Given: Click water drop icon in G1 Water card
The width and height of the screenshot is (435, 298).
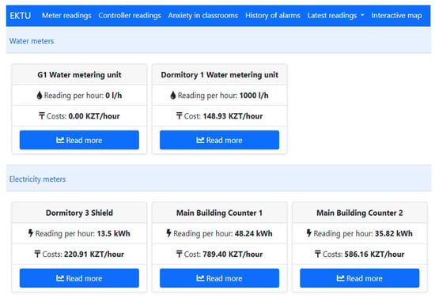Looking at the screenshot, I should pyautogui.click(x=40, y=96).
